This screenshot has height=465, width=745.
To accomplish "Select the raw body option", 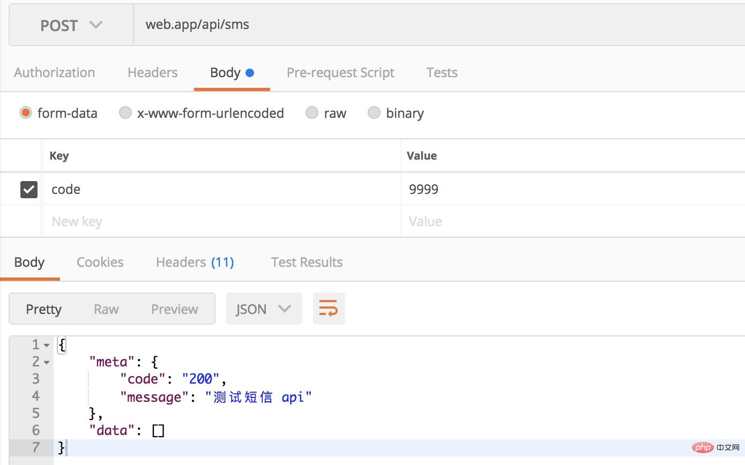I will [312, 113].
